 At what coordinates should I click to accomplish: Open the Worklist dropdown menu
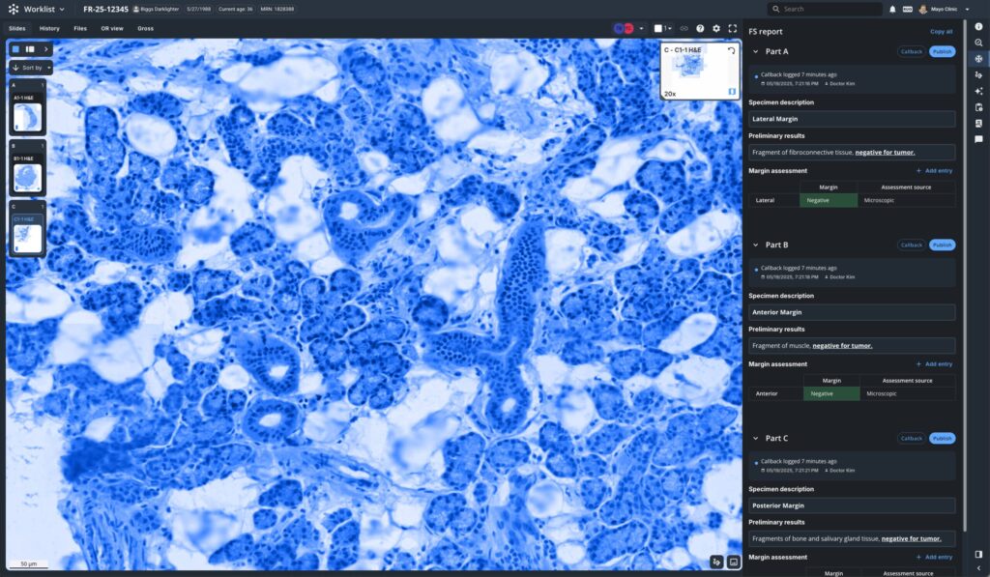tap(44, 9)
